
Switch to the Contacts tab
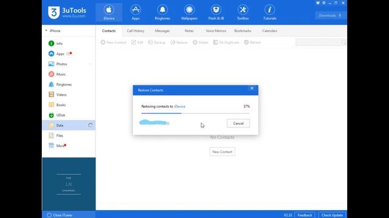click(x=109, y=31)
